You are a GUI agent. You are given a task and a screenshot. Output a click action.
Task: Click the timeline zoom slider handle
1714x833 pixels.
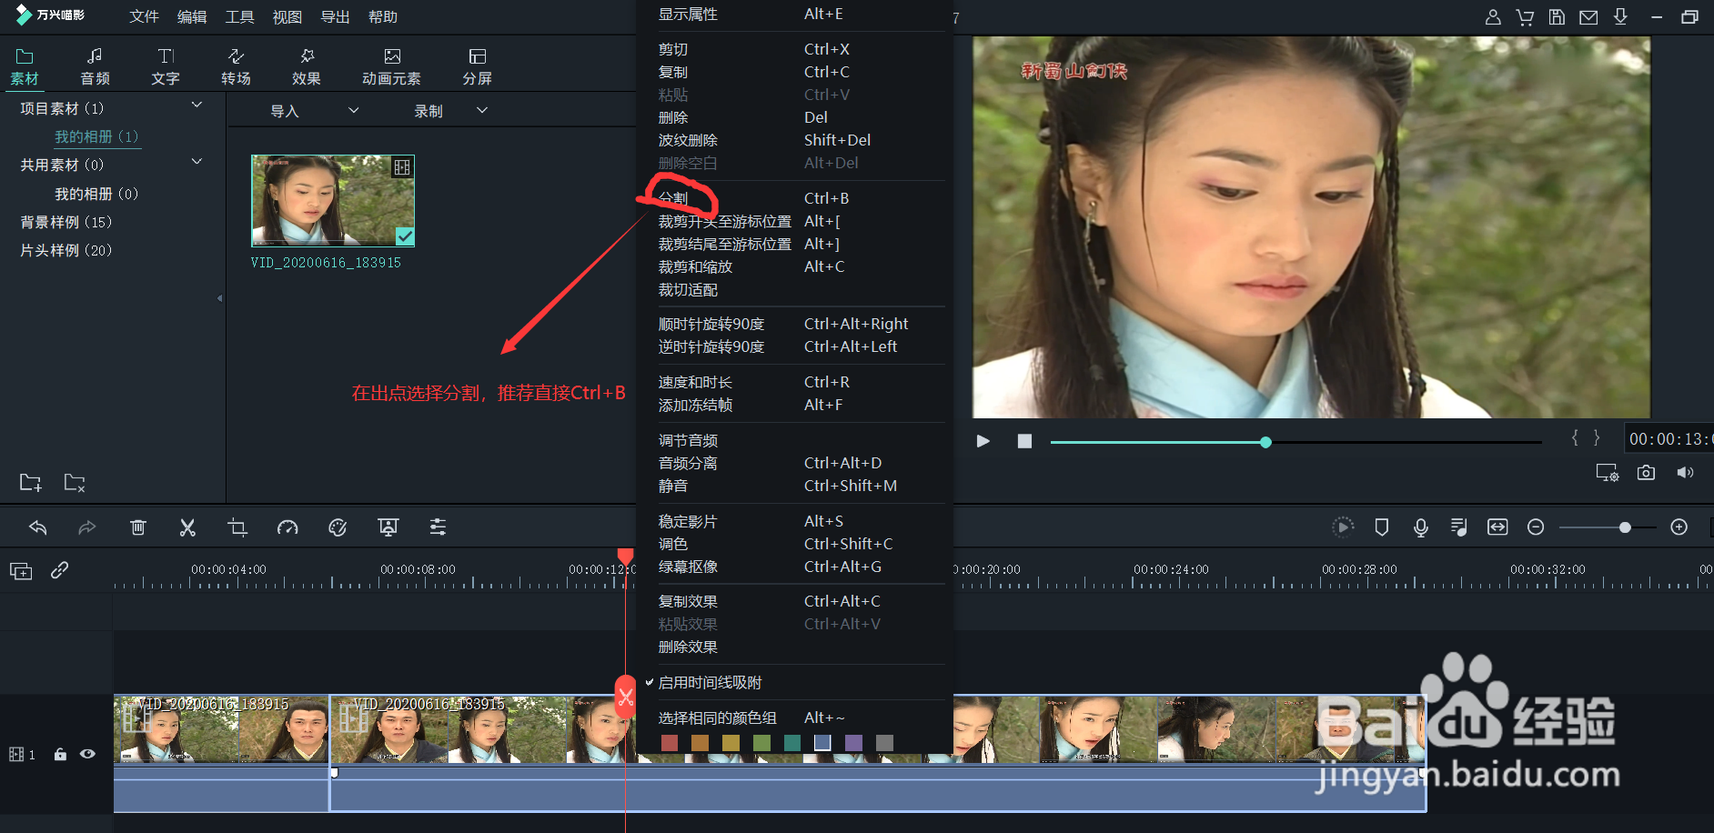(1625, 527)
